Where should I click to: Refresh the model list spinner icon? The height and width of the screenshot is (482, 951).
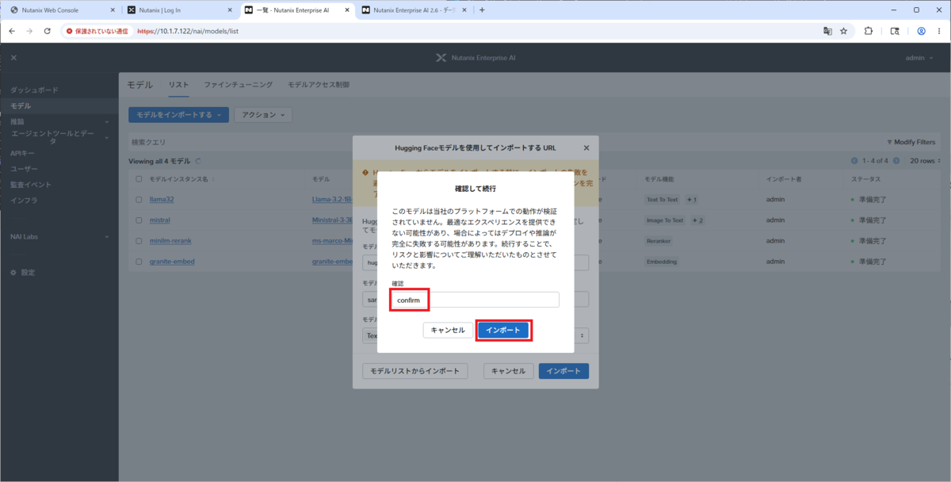197,161
